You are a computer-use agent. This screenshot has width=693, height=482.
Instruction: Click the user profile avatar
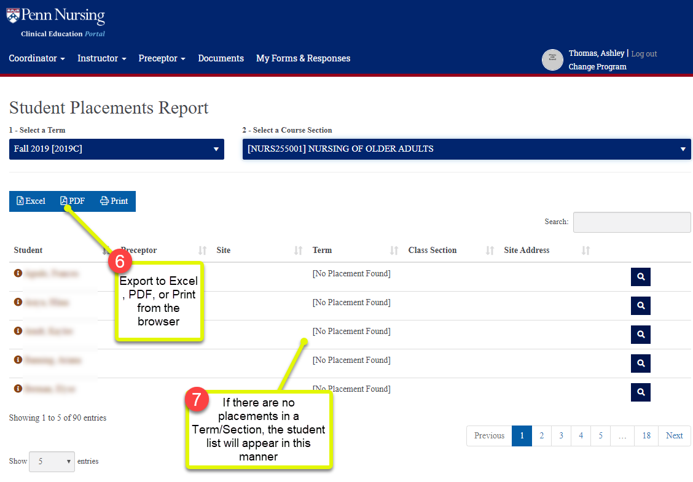(x=552, y=60)
